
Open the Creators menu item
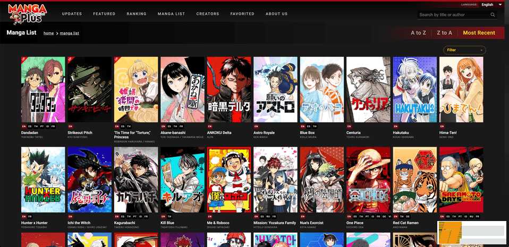(x=207, y=14)
